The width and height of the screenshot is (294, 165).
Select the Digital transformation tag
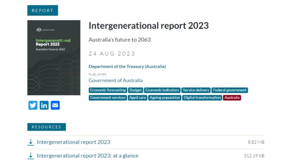point(202,98)
